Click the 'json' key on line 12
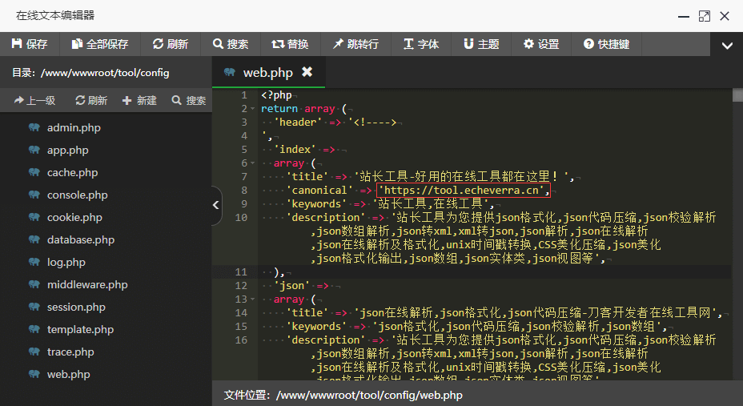Screen dimensions: 743x406 pos(291,286)
